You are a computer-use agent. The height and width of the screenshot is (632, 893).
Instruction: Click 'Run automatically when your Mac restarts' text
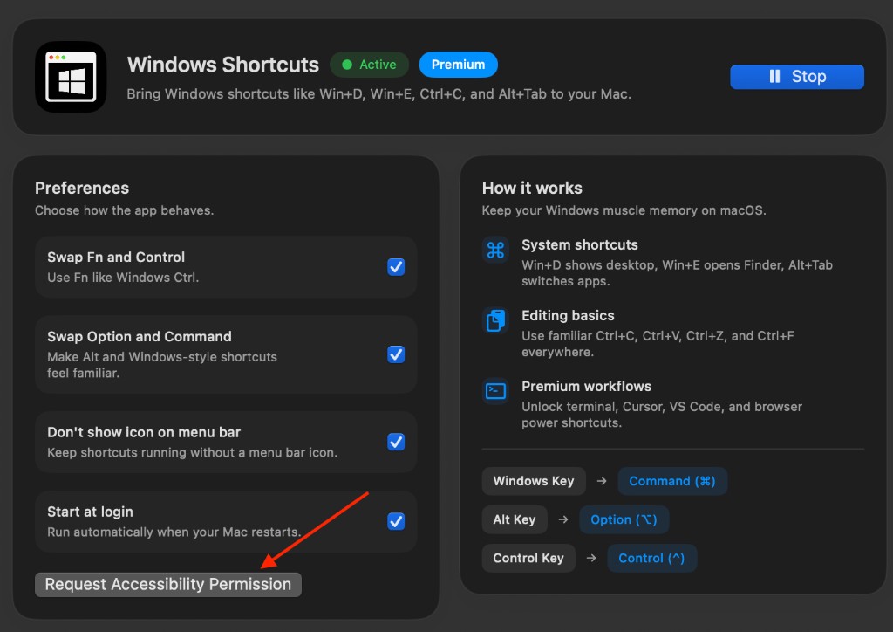point(174,532)
